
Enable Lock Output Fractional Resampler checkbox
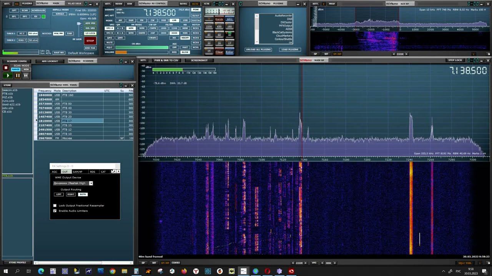click(x=55, y=205)
